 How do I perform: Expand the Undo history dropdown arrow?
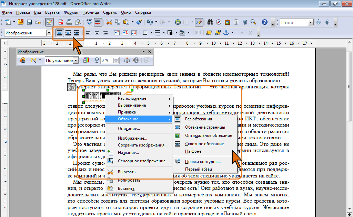pos(156,22)
